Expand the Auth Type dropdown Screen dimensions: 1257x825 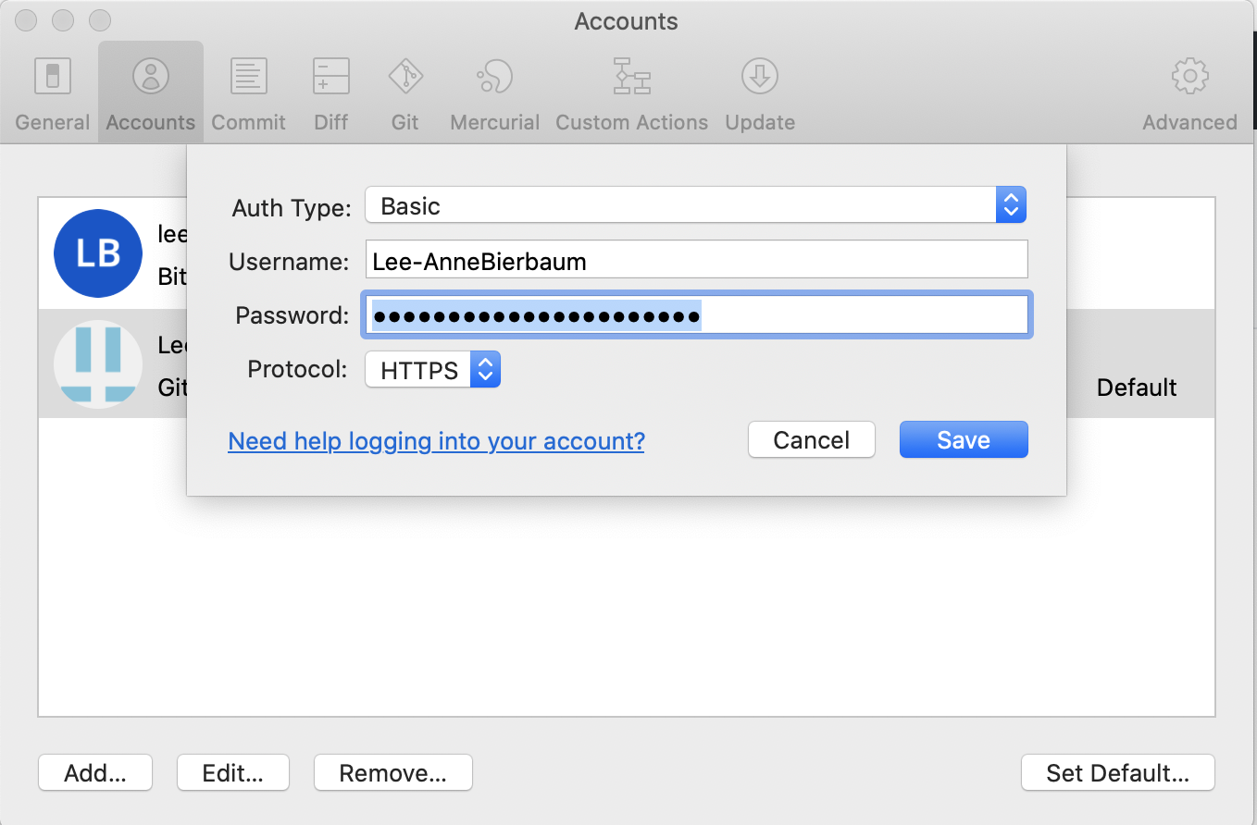696,205
